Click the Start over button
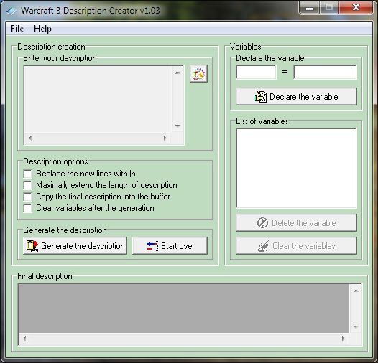This screenshot has width=378, height=363. [170, 246]
